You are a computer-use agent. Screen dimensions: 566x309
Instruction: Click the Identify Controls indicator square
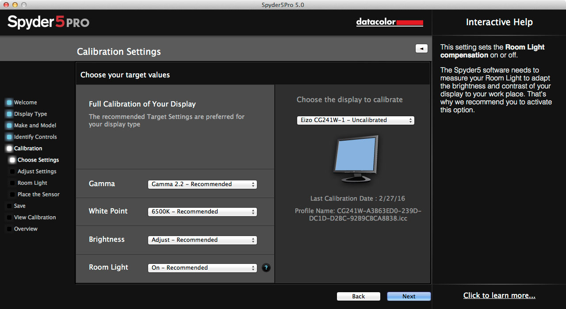9,137
